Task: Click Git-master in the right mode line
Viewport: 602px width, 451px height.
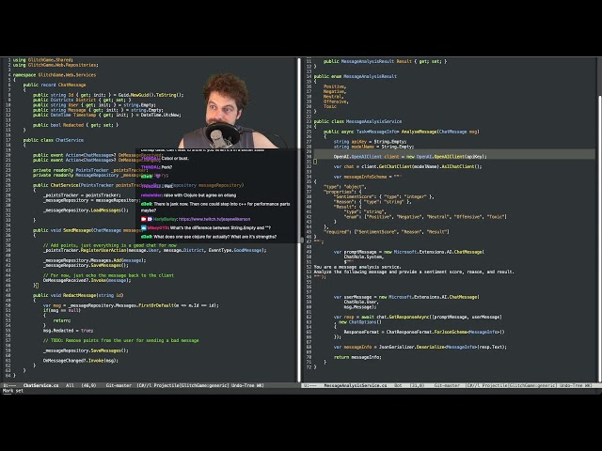Action: (x=447, y=385)
